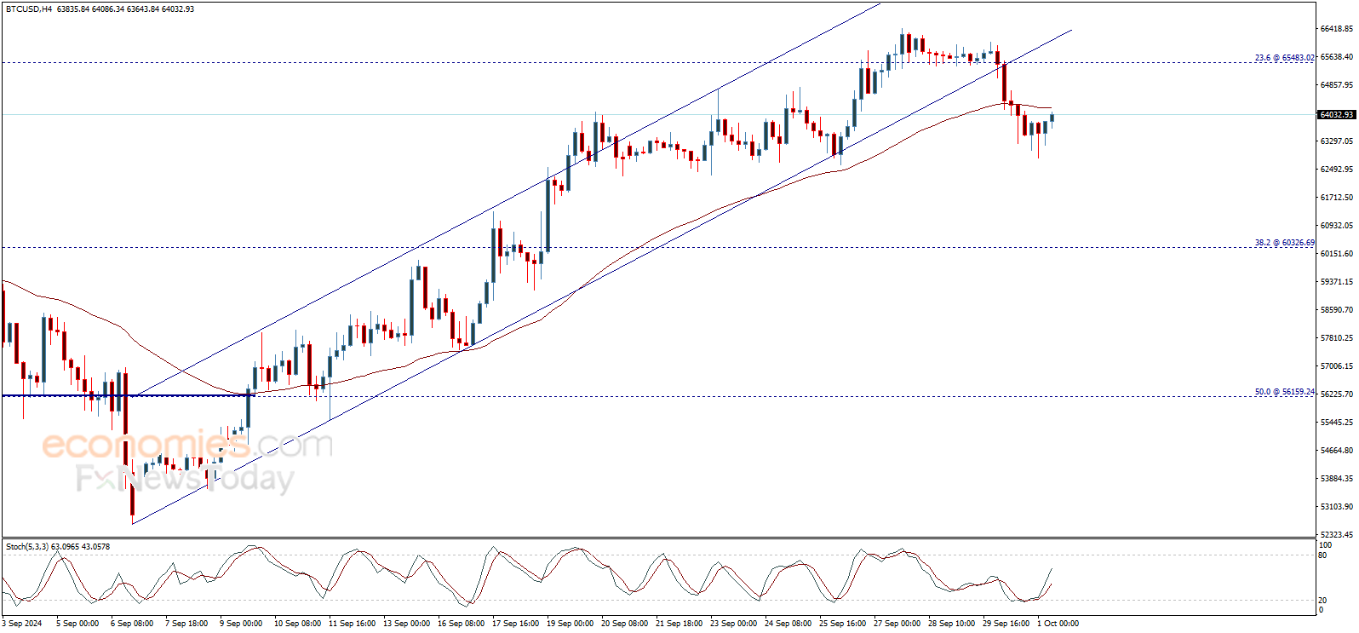This screenshot has width=1359, height=633.
Task: Click the 64857.95 price axis value
Action: tap(1336, 85)
